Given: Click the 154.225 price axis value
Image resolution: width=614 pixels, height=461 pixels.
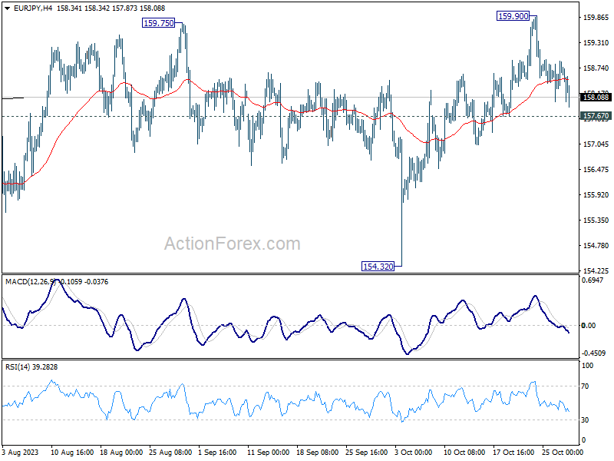Looking at the screenshot, I should point(596,271).
